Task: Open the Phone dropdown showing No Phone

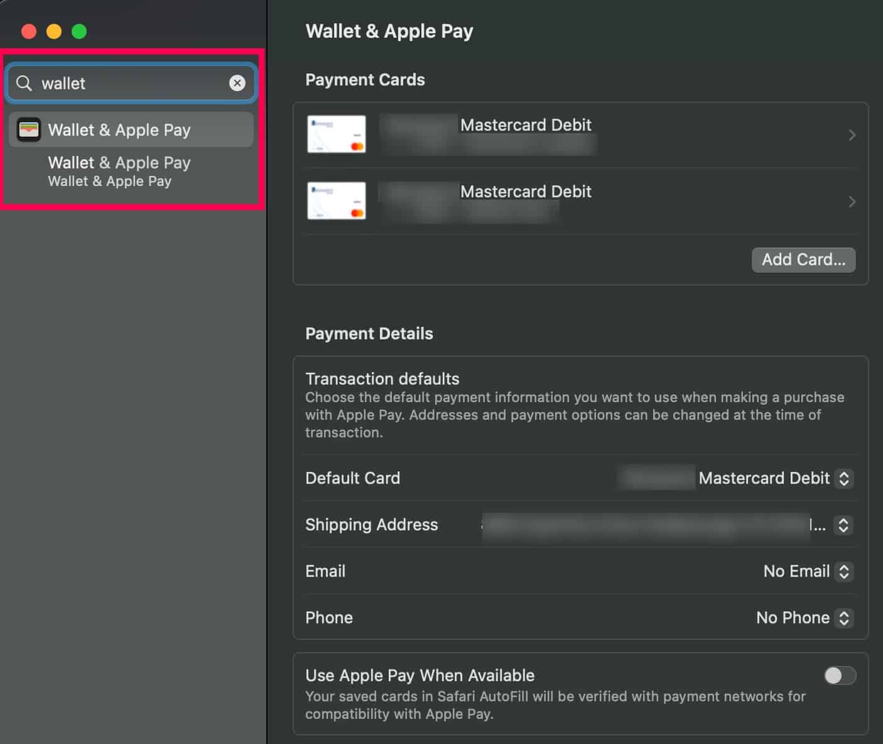Action: click(844, 618)
